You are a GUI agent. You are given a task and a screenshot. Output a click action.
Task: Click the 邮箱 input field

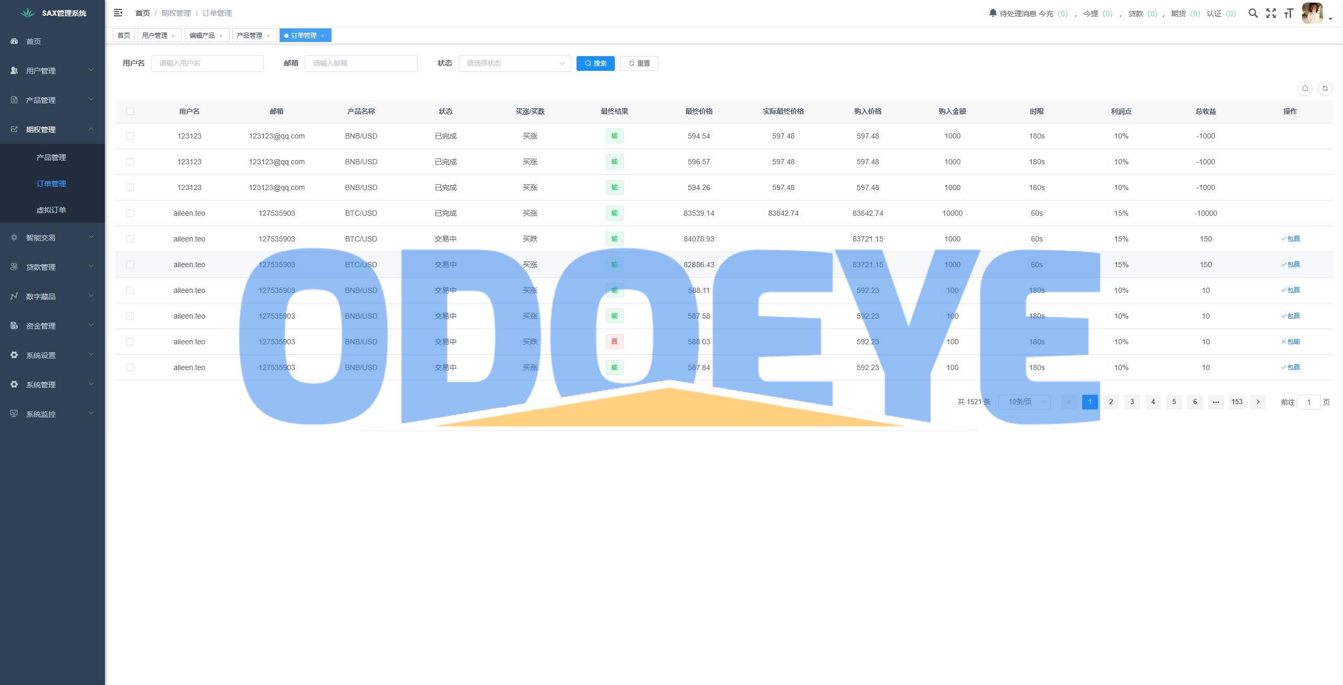(x=361, y=64)
